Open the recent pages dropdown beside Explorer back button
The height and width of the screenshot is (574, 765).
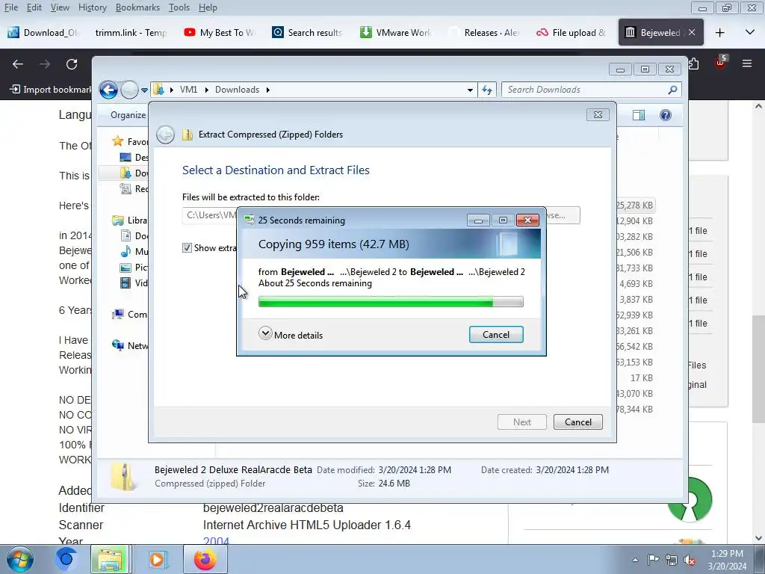tap(144, 90)
